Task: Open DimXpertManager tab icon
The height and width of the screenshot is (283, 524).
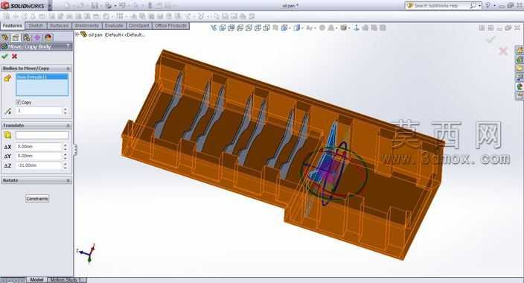Action: 37,37
